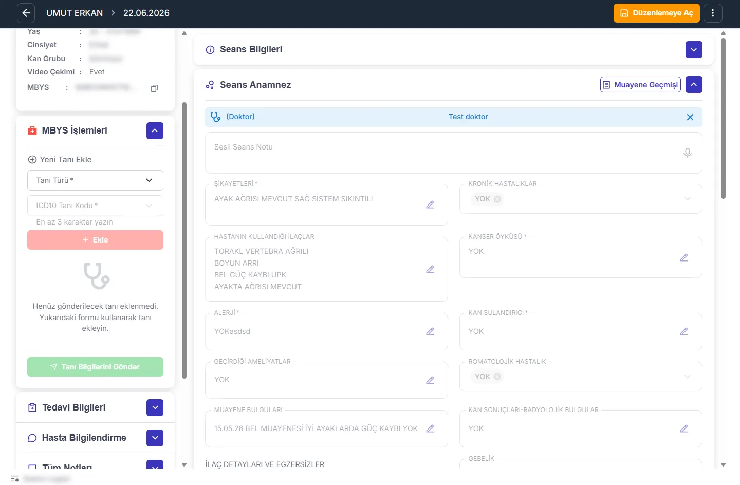Click the Düzenlemeye Aç button
Screen dimensions: 740x485
tap(656, 13)
